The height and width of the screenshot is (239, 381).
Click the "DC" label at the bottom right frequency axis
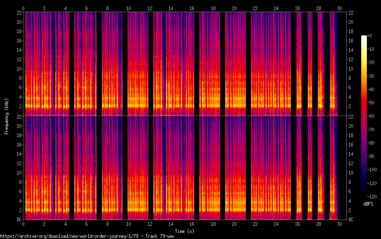[351, 220]
